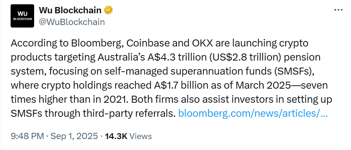Screen dimensions: 351x150
Task: Open the 14.3K view count
Action: [x=116, y=136]
